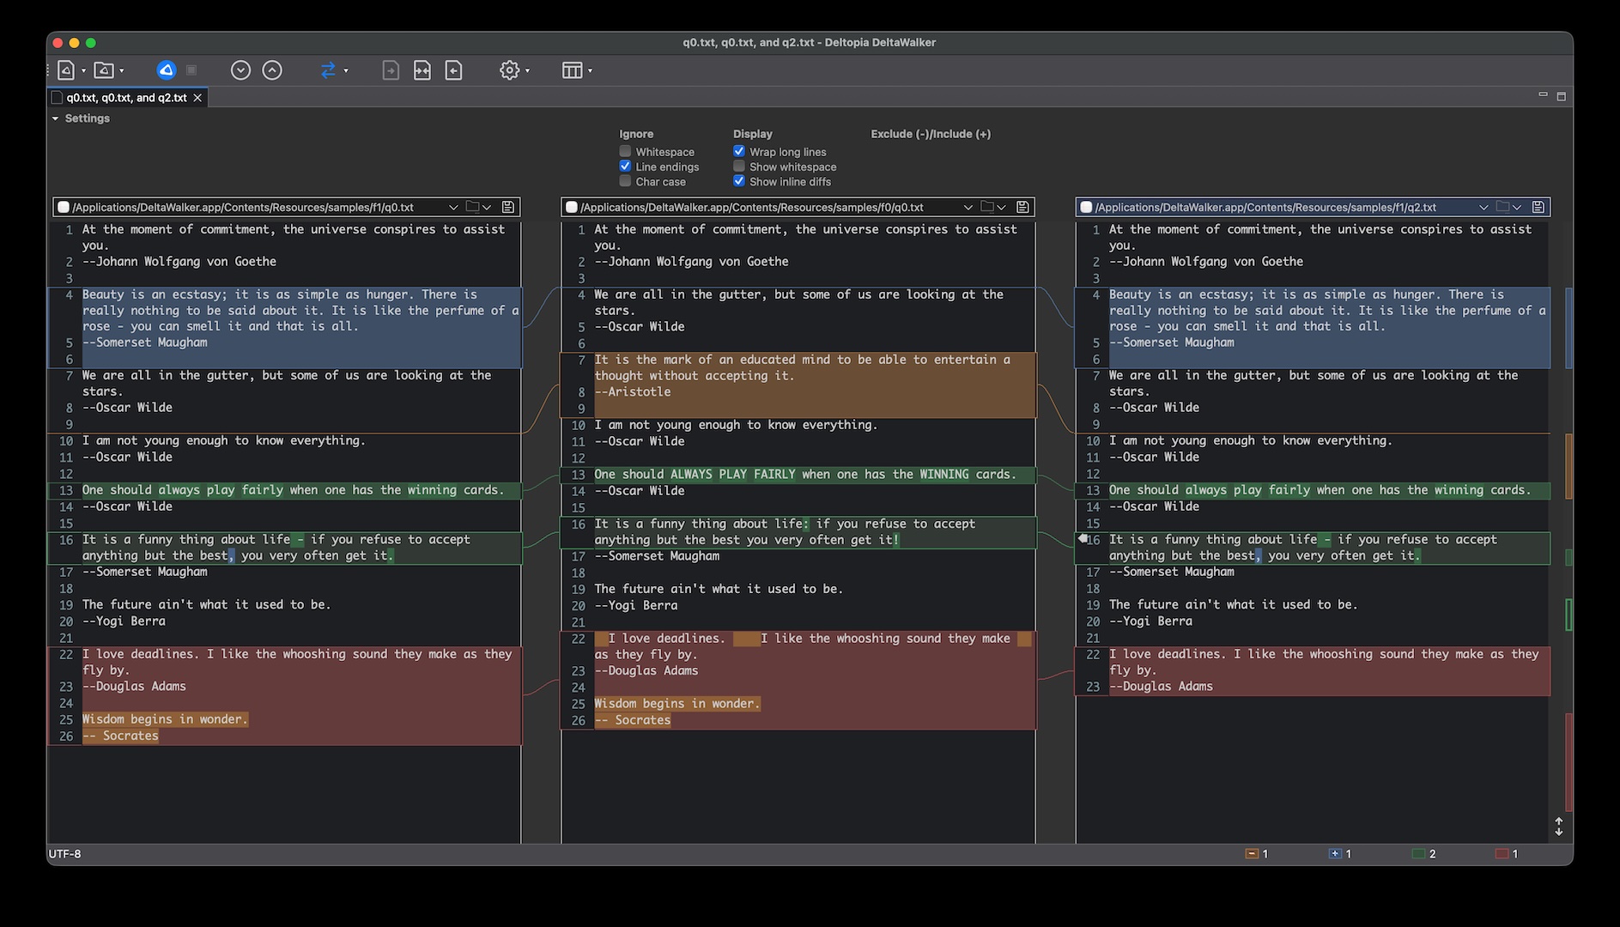Viewport: 1620px width, 927px height.
Task: Click file icon before right pane path
Action: click(1086, 207)
